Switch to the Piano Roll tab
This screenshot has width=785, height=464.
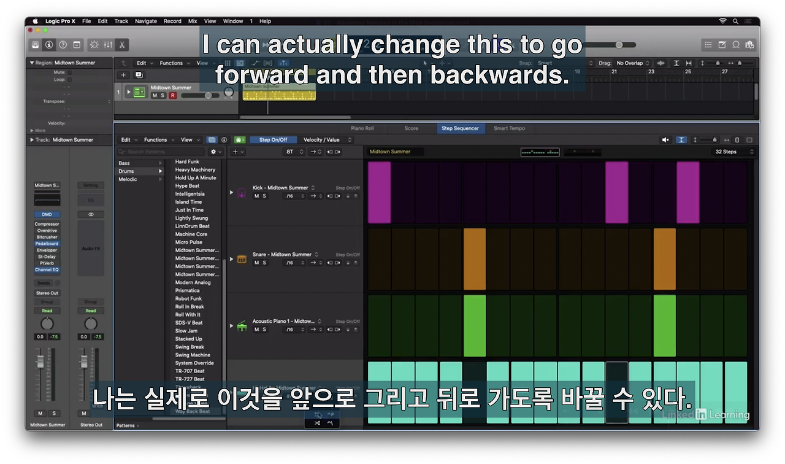click(x=362, y=128)
